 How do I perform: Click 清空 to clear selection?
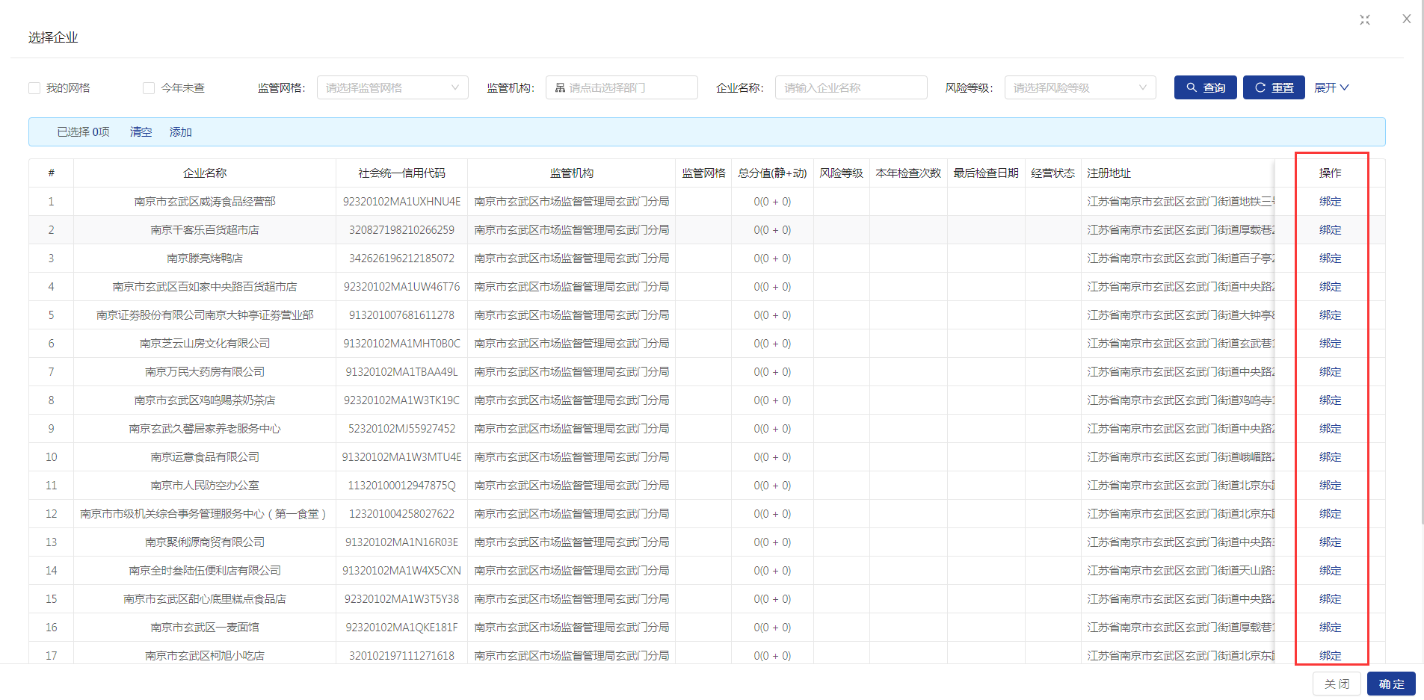pos(141,132)
